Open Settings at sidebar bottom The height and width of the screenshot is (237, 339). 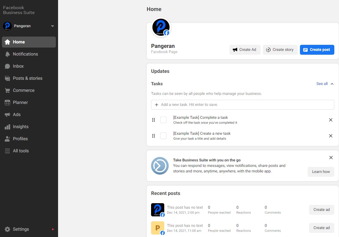point(29,229)
